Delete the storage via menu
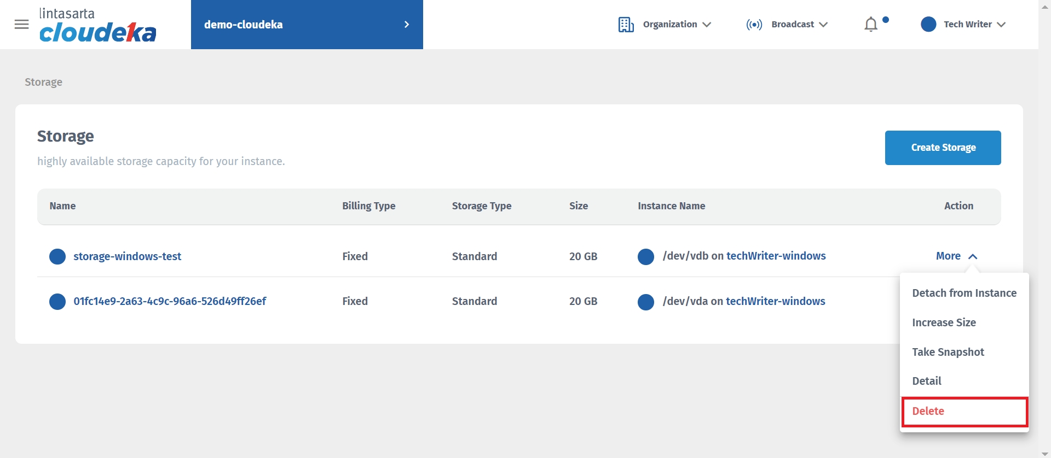The height and width of the screenshot is (458, 1051). 928,411
